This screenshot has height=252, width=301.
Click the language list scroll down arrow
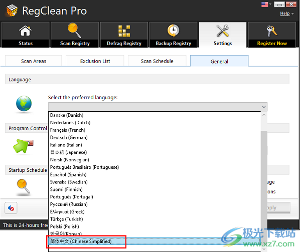[x=264, y=248]
